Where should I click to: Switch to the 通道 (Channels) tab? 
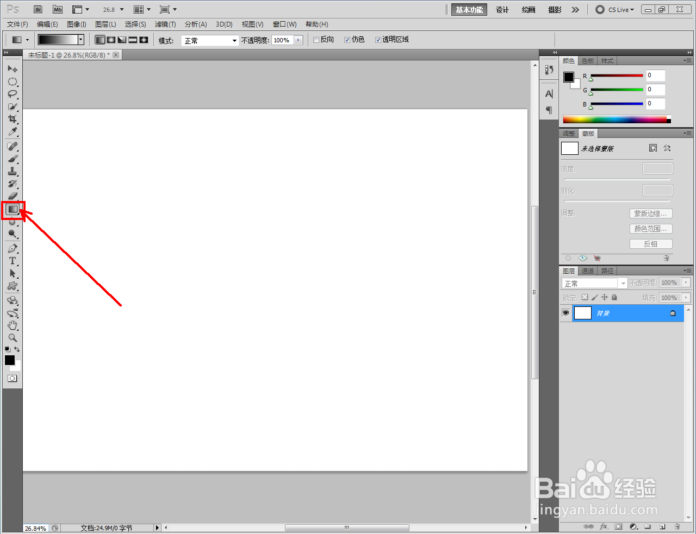[x=588, y=271]
